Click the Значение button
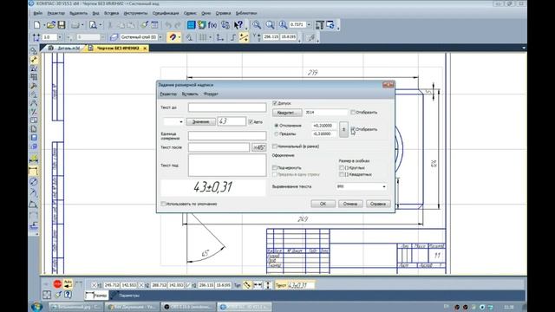The image size is (555, 312). (200, 121)
